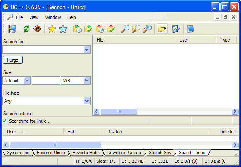Click the search results horizontal scrollbar thumb

pos(119,111)
